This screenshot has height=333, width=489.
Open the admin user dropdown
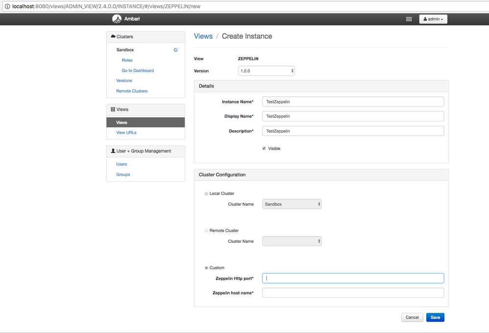click(433, 19)
